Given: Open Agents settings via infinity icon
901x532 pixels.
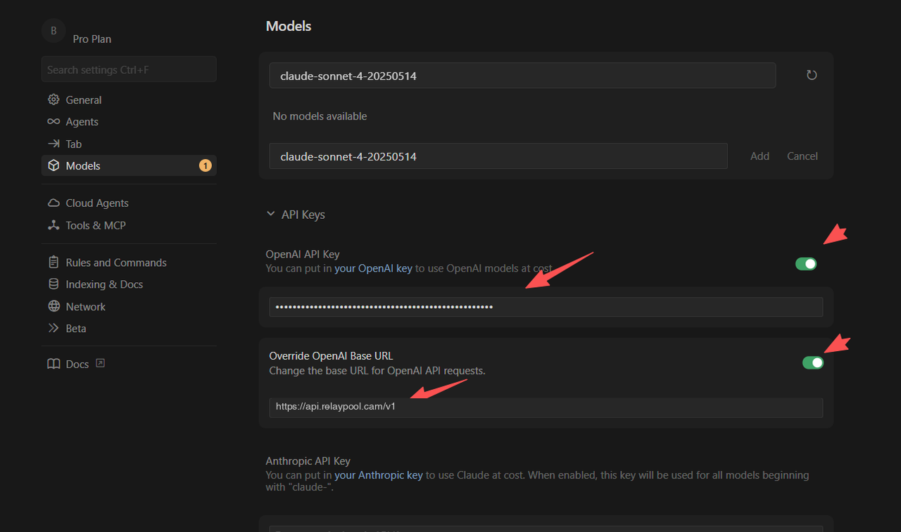Looking at the screenshot, I should point(53,122).
